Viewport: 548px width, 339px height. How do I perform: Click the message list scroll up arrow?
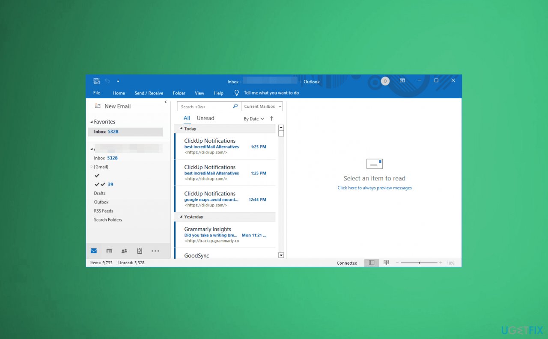(x=281, y=127)
